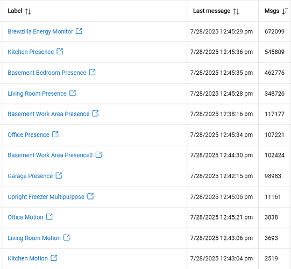Open external link icon for Basement Bedroom Presence
The width and height of the screenshot is (291, 269).
pos(92,72)
